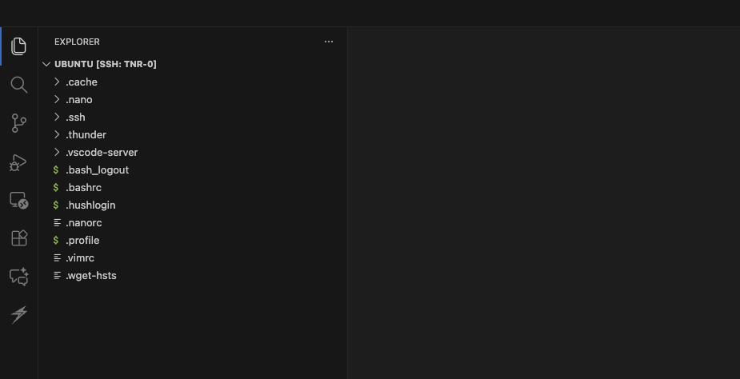Click the shell icon beside .bash_logout
The height and width of the screenshot is (379, 740).
click(x=56, y=170)
